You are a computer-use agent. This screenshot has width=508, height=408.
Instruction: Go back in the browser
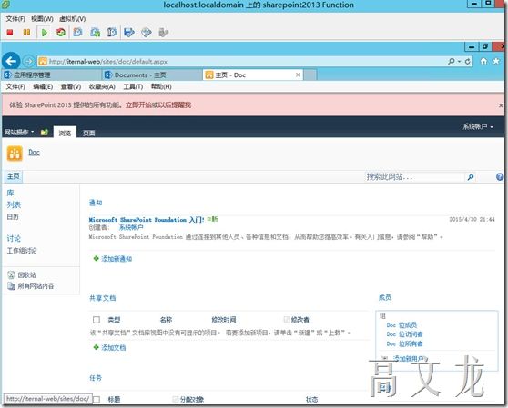click(x=11, y=61)
